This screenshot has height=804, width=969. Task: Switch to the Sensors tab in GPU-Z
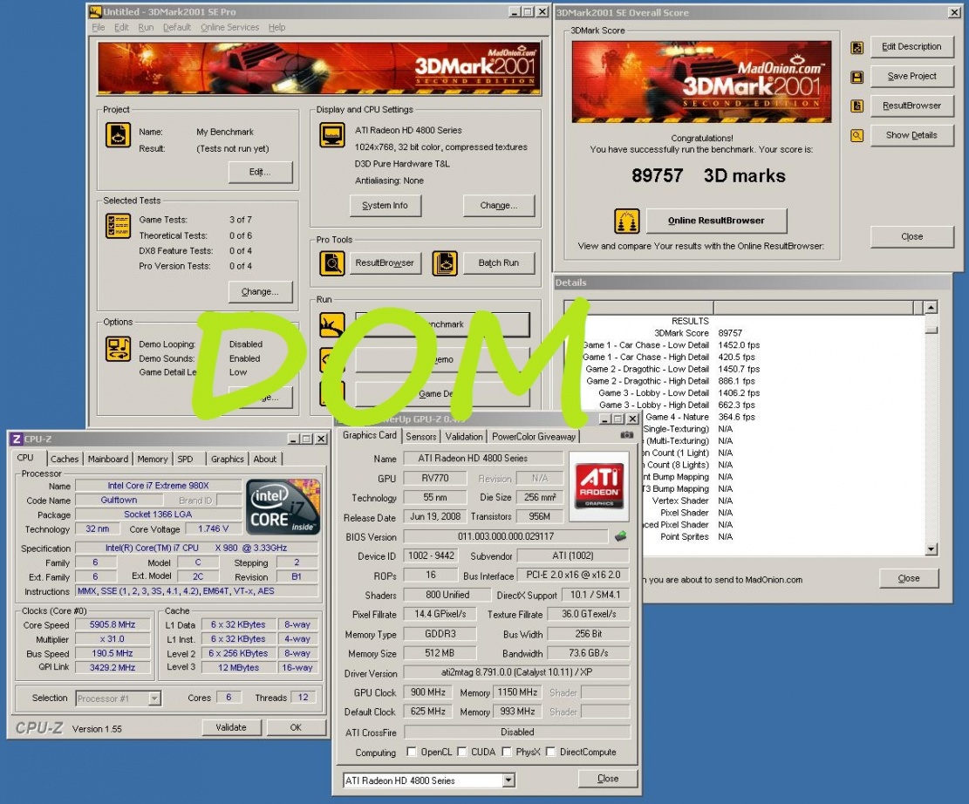421,436
